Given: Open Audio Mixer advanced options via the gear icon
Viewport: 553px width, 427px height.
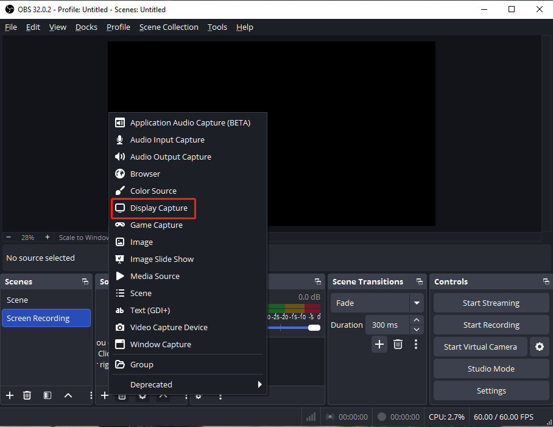Looking at the screenshot, I should (197, 395).
